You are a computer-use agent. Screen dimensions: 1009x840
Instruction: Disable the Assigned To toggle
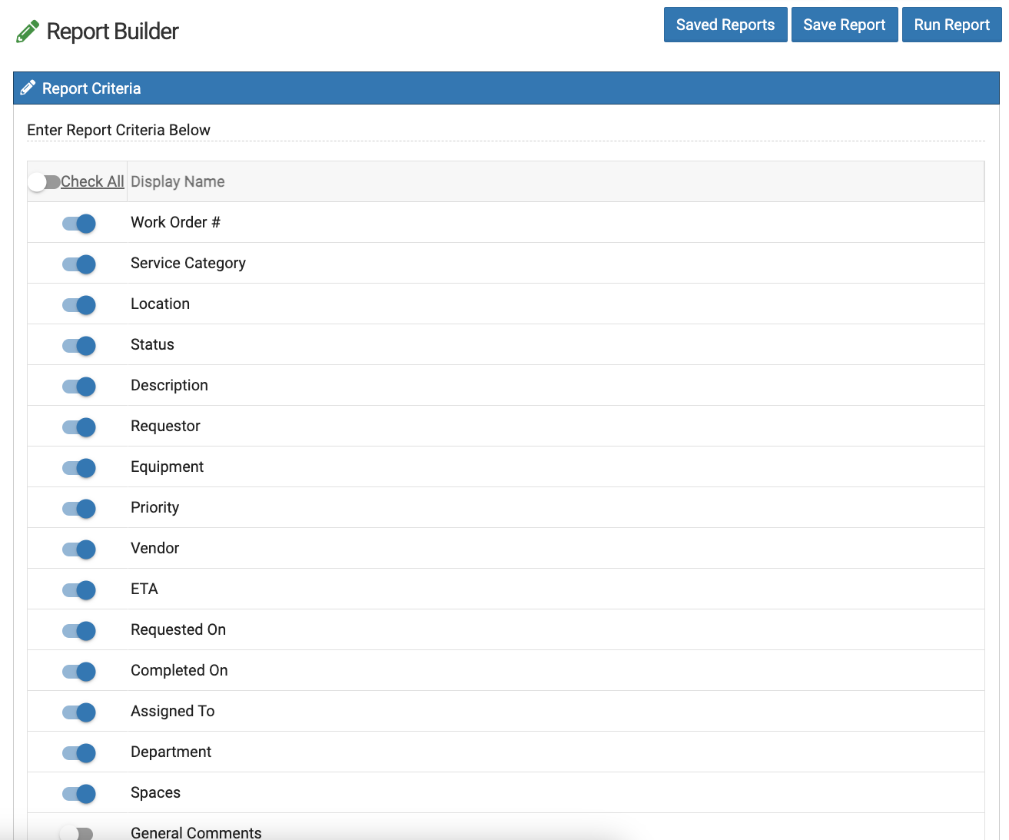pos(79,712)
